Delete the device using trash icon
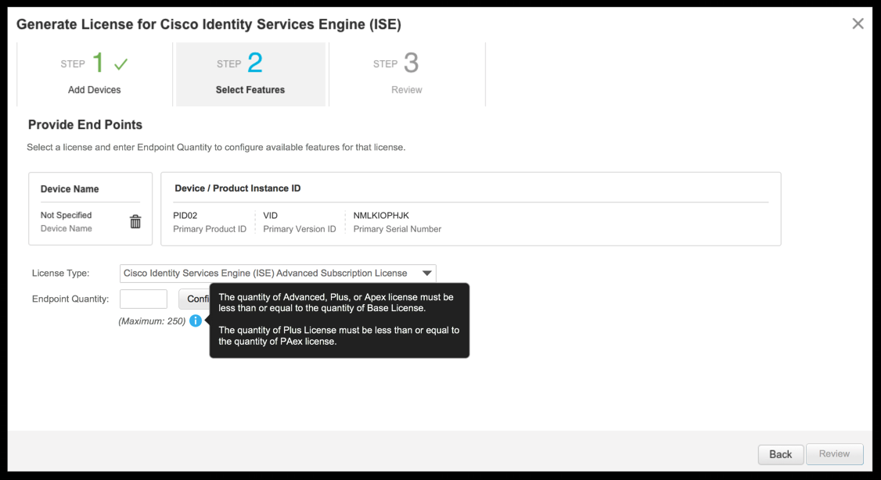 pyautogui.click(x=135, y=222)
